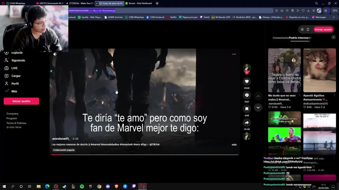Click the Opera snapshot camera icon
Image resolution: width=339 pixels, height=190 pixels.
click(x=282, y=11)
